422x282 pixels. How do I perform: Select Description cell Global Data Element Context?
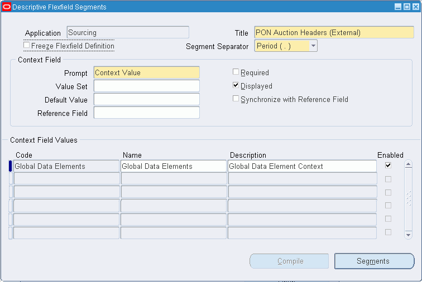[302, 166]
